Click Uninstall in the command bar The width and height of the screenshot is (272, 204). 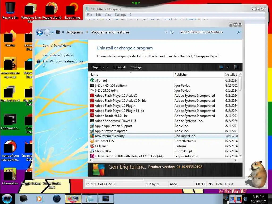pyautogui.click(x=119, y=67)
